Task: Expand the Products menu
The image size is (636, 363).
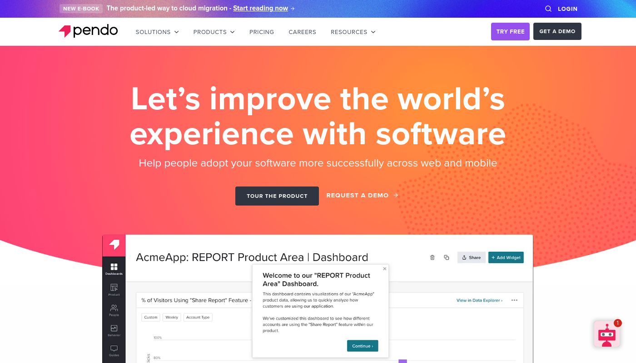Action: point(214,32)
